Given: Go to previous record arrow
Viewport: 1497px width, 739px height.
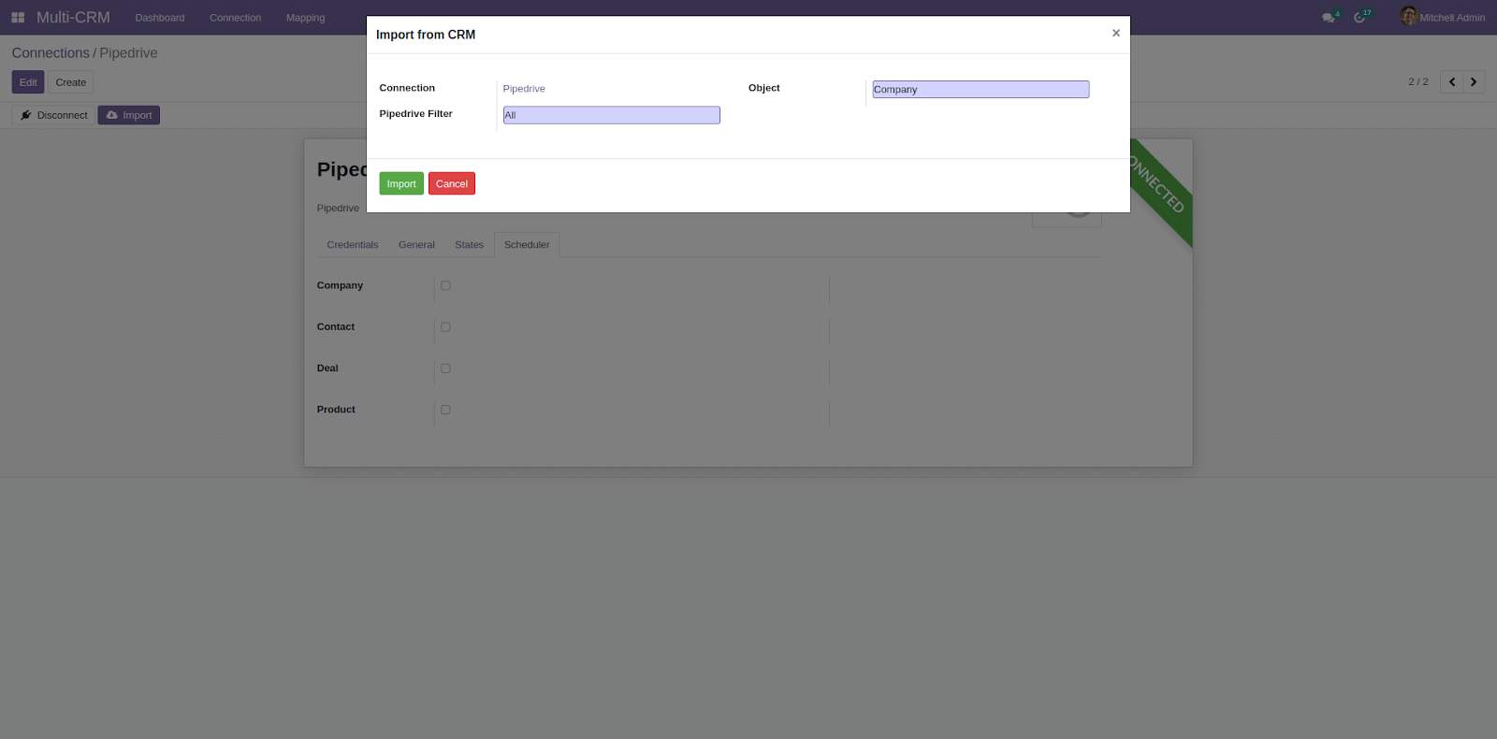Looking at the screenshot, I should (1452, 82).
